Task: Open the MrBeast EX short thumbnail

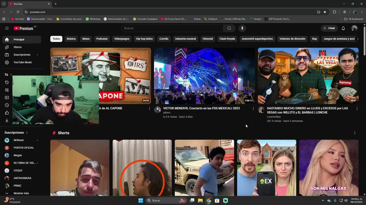Action: click(x=266, y=168)
